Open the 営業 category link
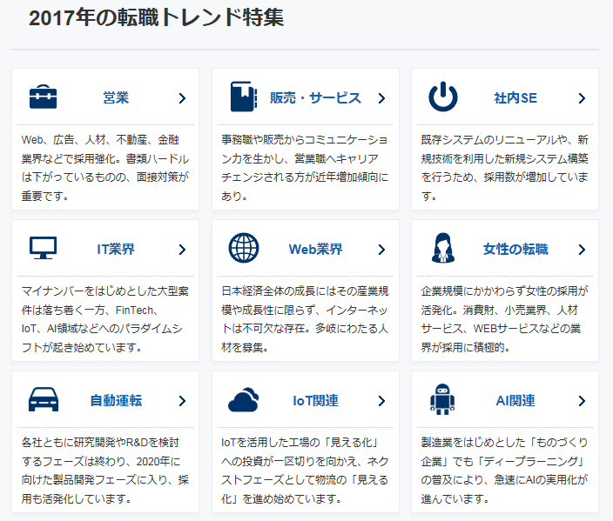Screen dimensions: 613x521 click(x=116, y=97)
